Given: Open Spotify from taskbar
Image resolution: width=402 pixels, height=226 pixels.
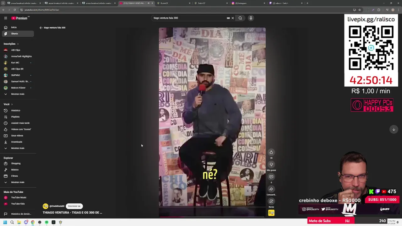Looking at the screenshot, I should 46,222.
